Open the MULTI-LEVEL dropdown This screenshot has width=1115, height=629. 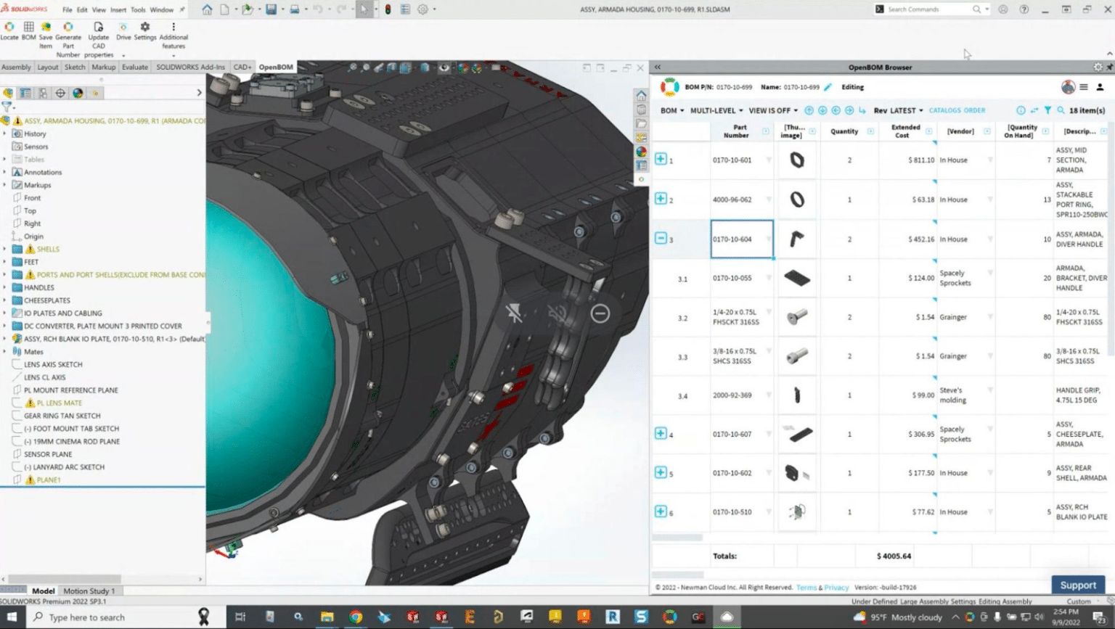pyautogui.click(x=714, y=110)
